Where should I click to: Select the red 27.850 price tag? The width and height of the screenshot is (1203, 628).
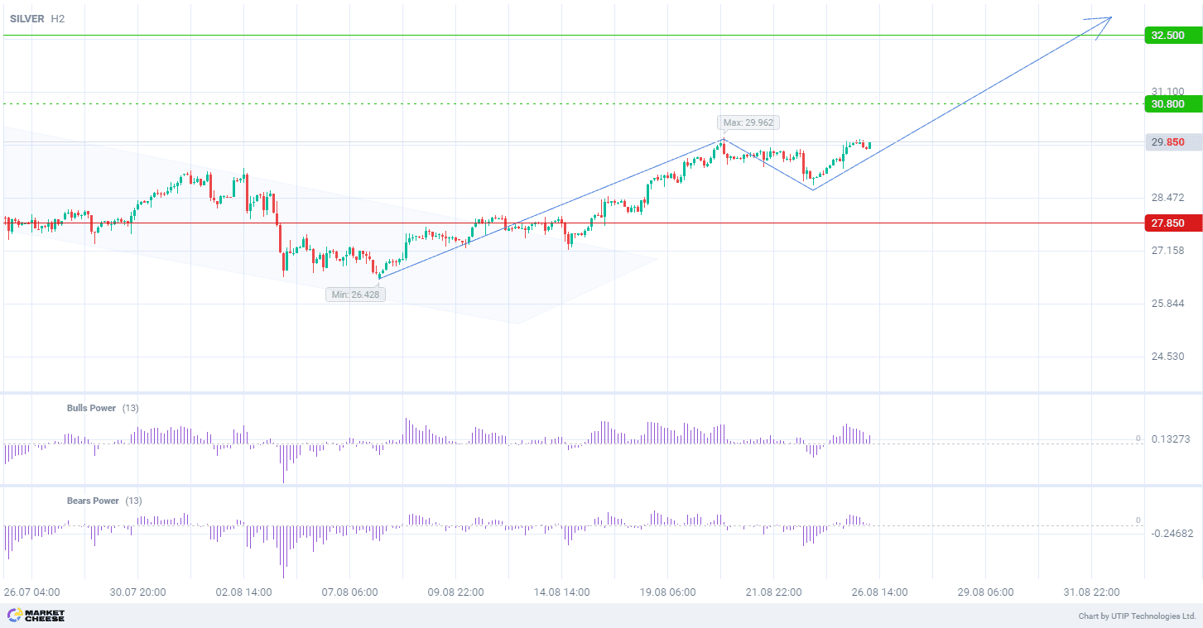click(x=1167, y=223)
